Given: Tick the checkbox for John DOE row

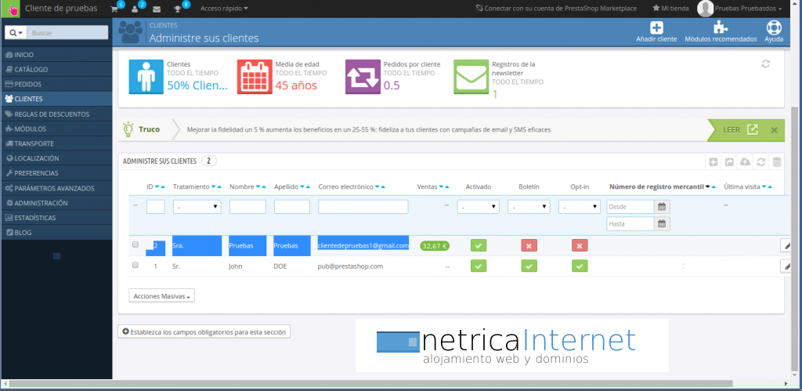Looking at the screenshot, I should [135, 266].
